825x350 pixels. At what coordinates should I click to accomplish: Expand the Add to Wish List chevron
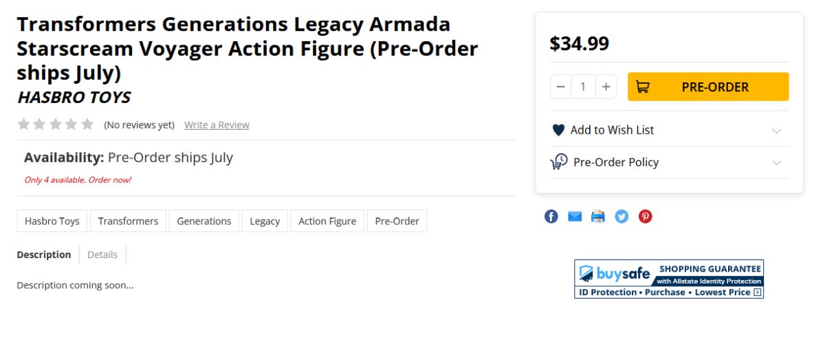click(x=777, y=130)
